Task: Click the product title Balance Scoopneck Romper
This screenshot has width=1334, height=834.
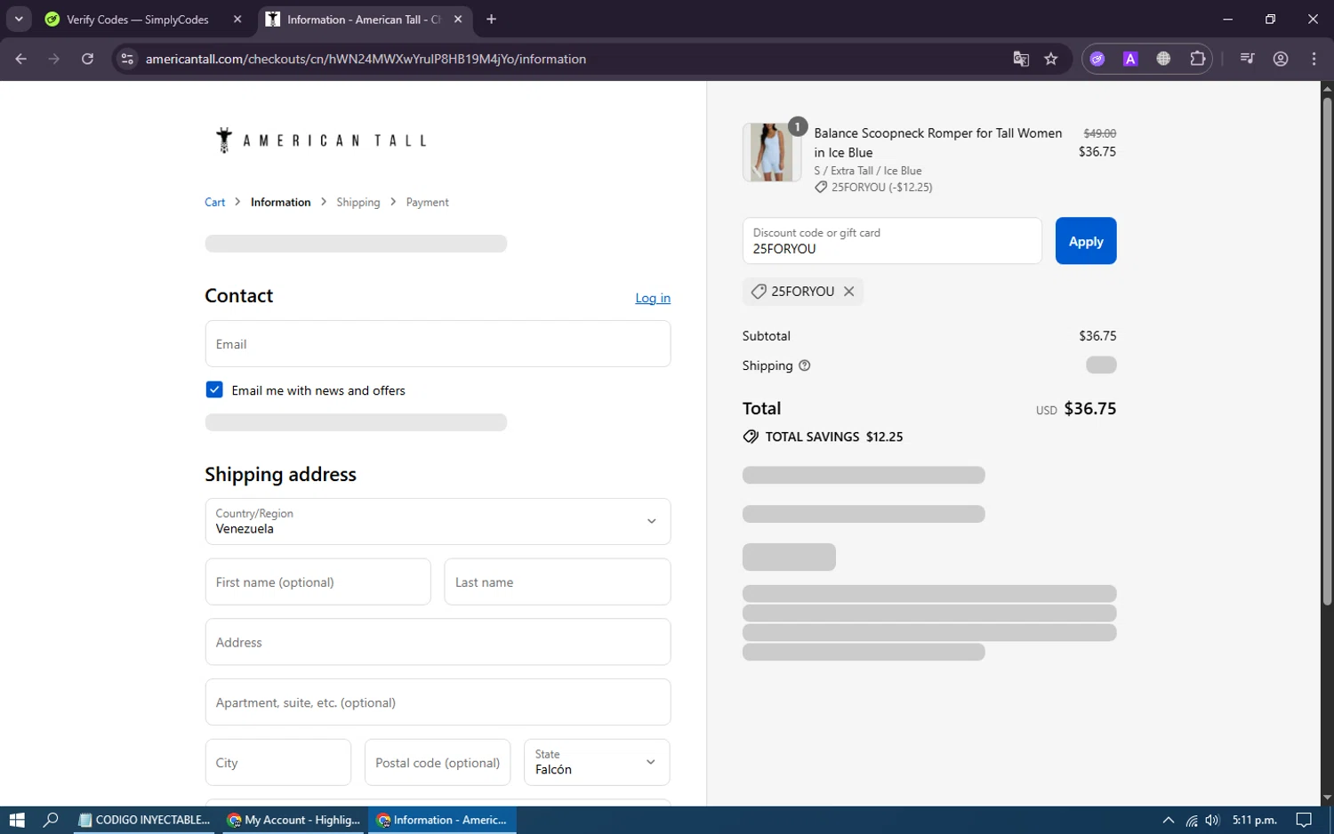Action: (x=938, y=142)
